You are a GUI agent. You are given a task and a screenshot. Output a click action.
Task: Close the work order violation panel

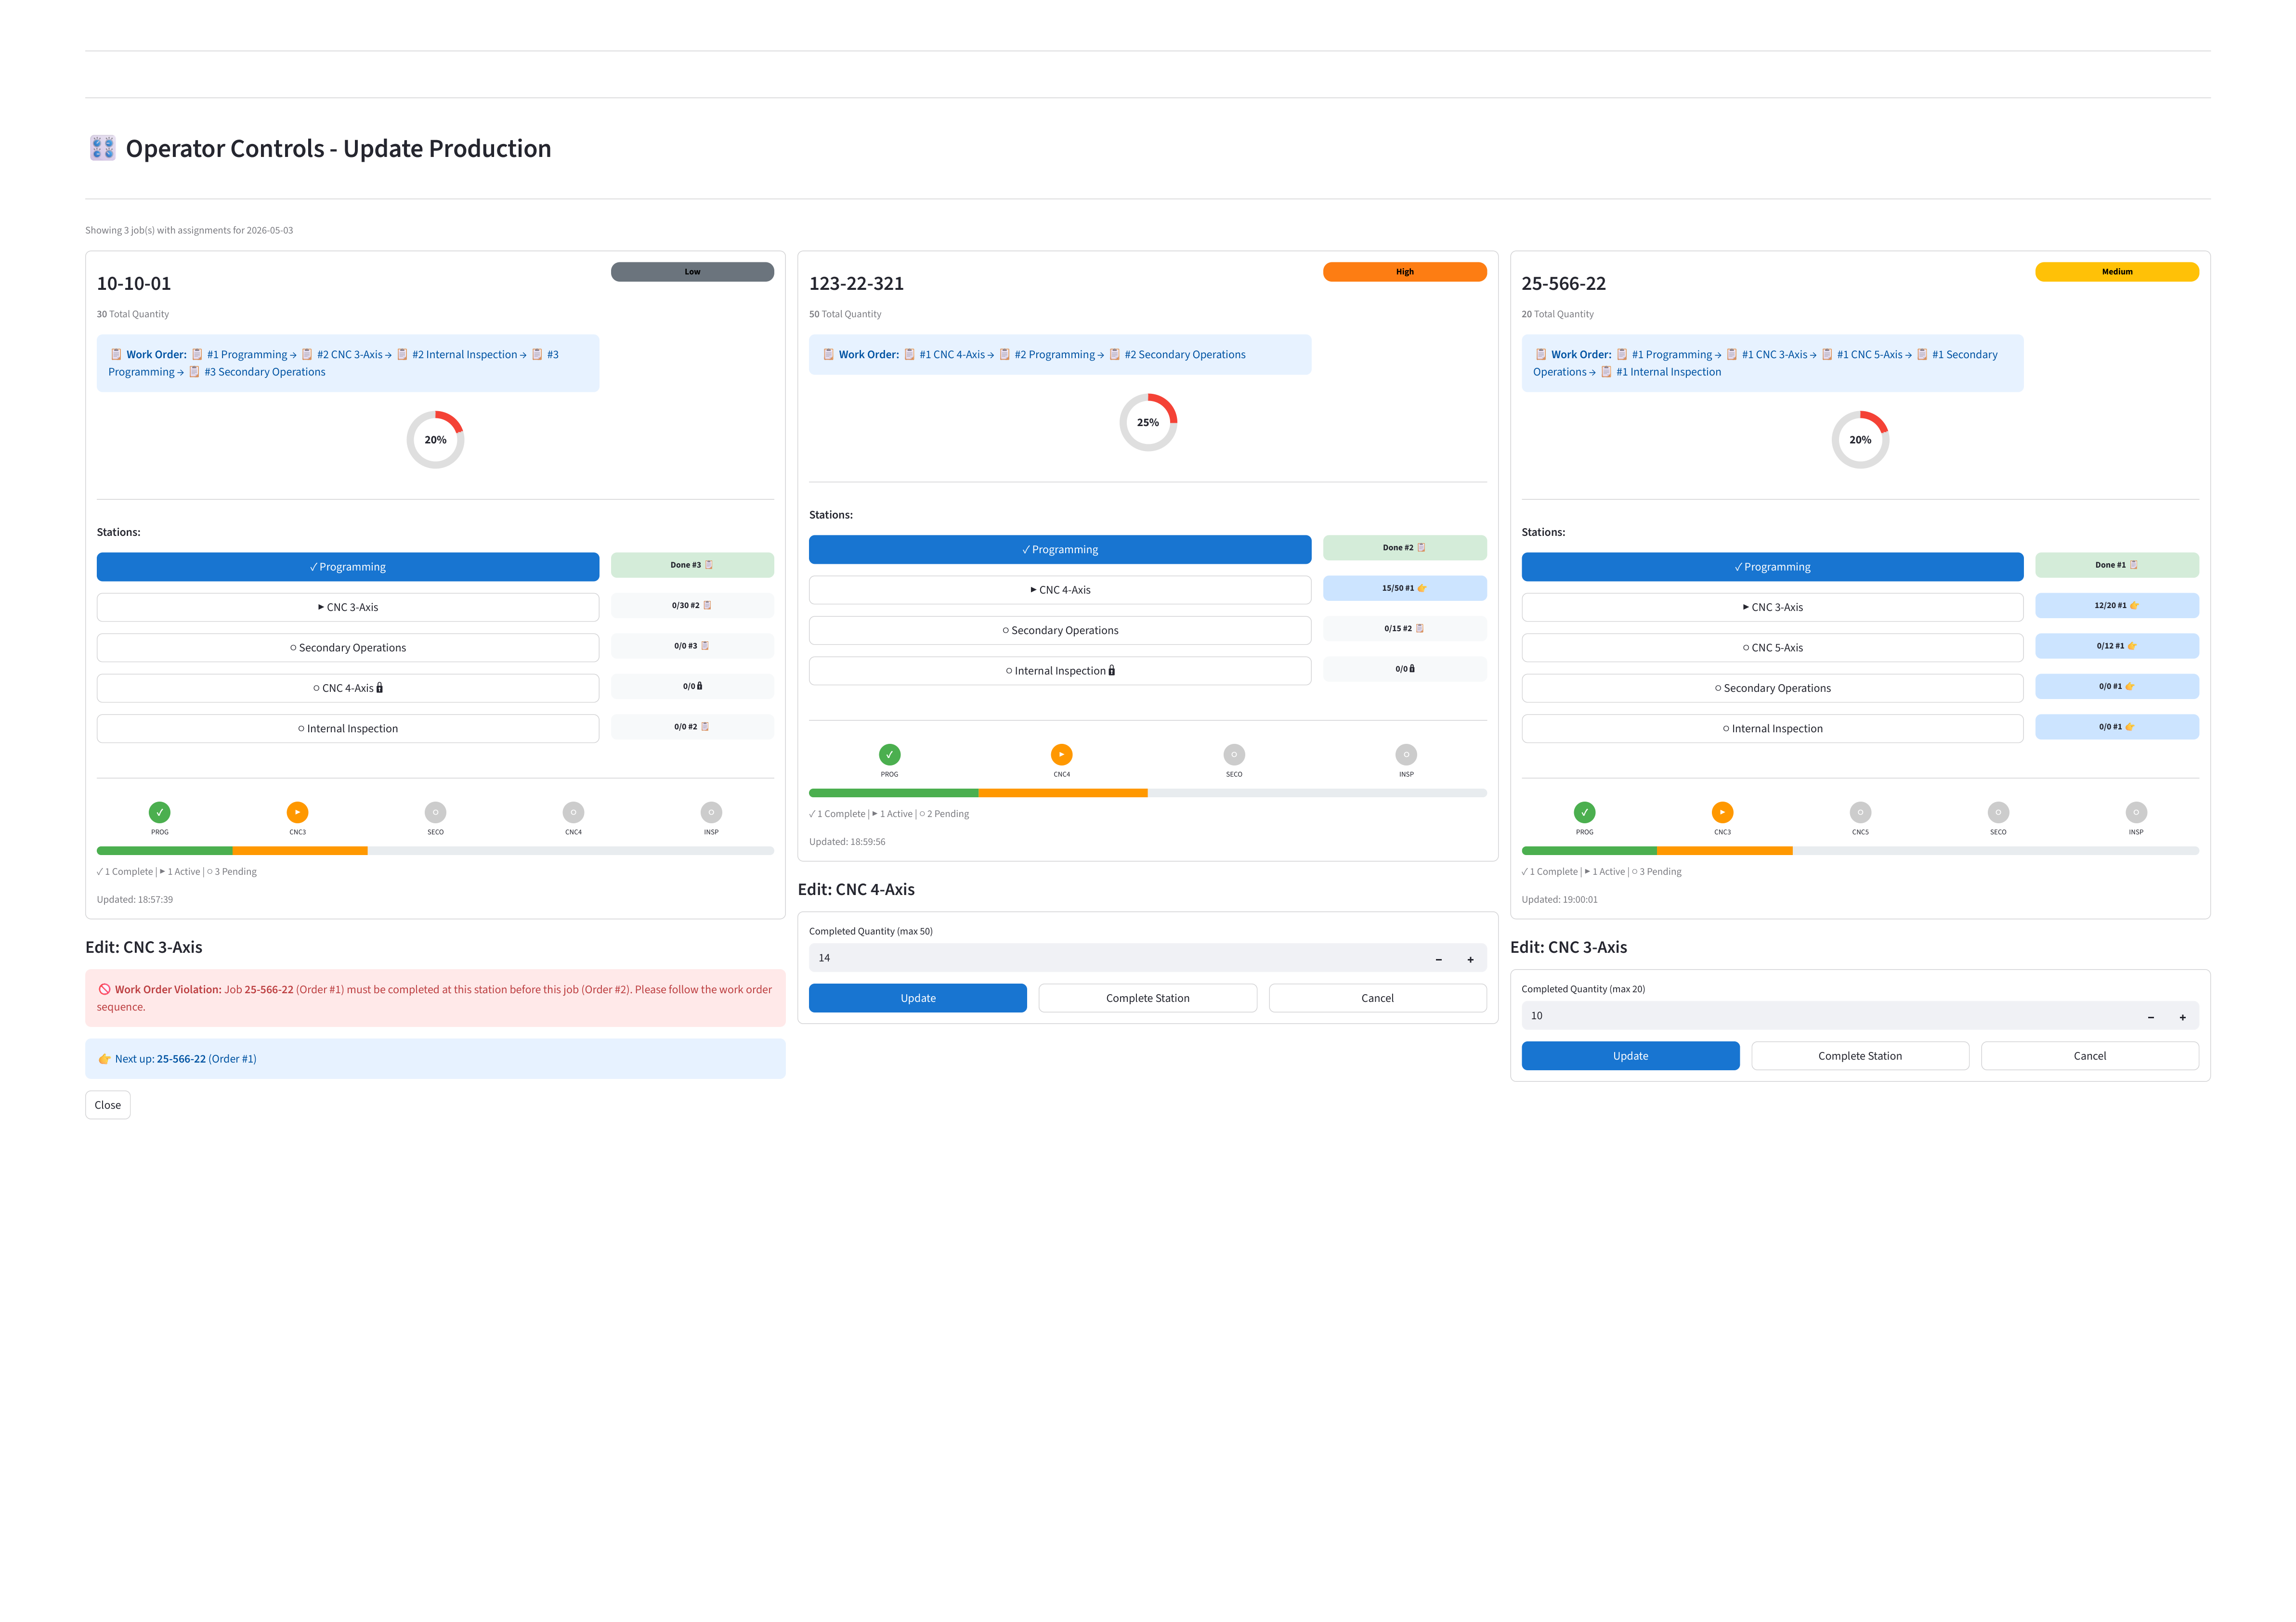coord(108,1105)
